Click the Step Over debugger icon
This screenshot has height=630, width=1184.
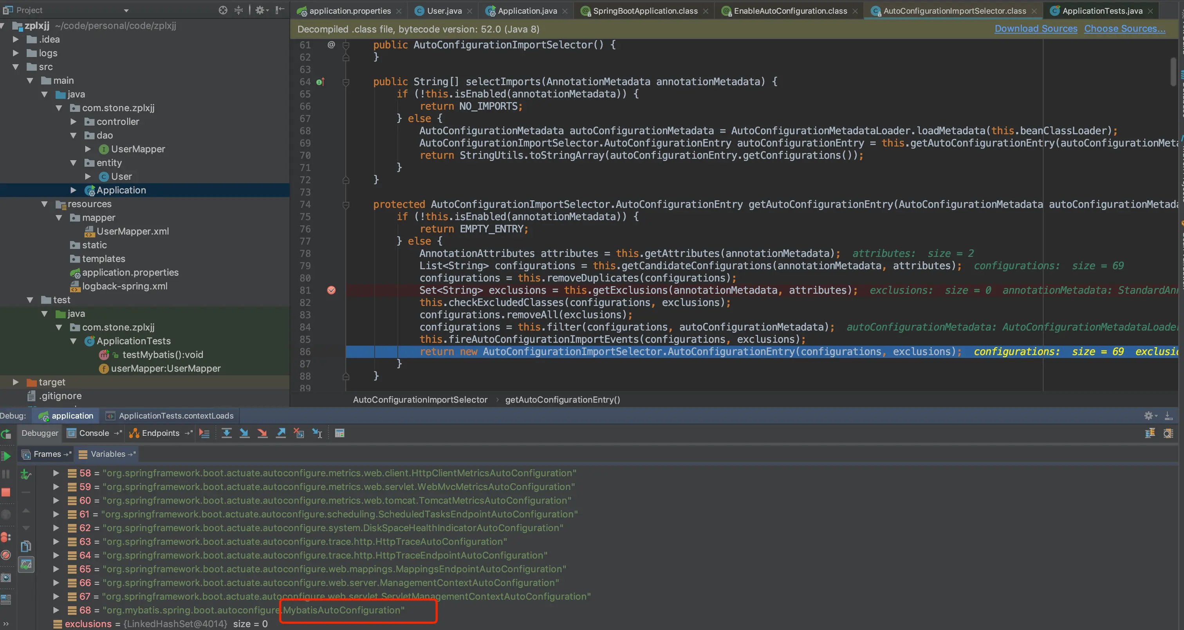pyautogui.click(x=226, y=433)
